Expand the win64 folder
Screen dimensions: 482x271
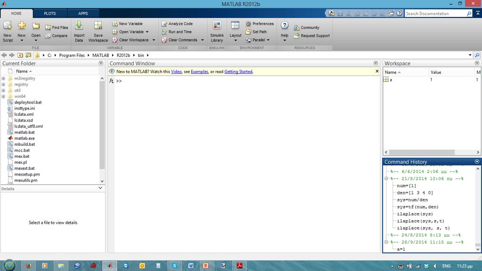pyautogui.click(x=3, y=96)
